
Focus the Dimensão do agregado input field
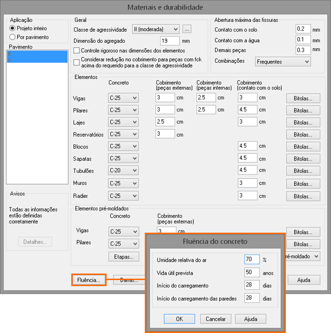[170, 40]
